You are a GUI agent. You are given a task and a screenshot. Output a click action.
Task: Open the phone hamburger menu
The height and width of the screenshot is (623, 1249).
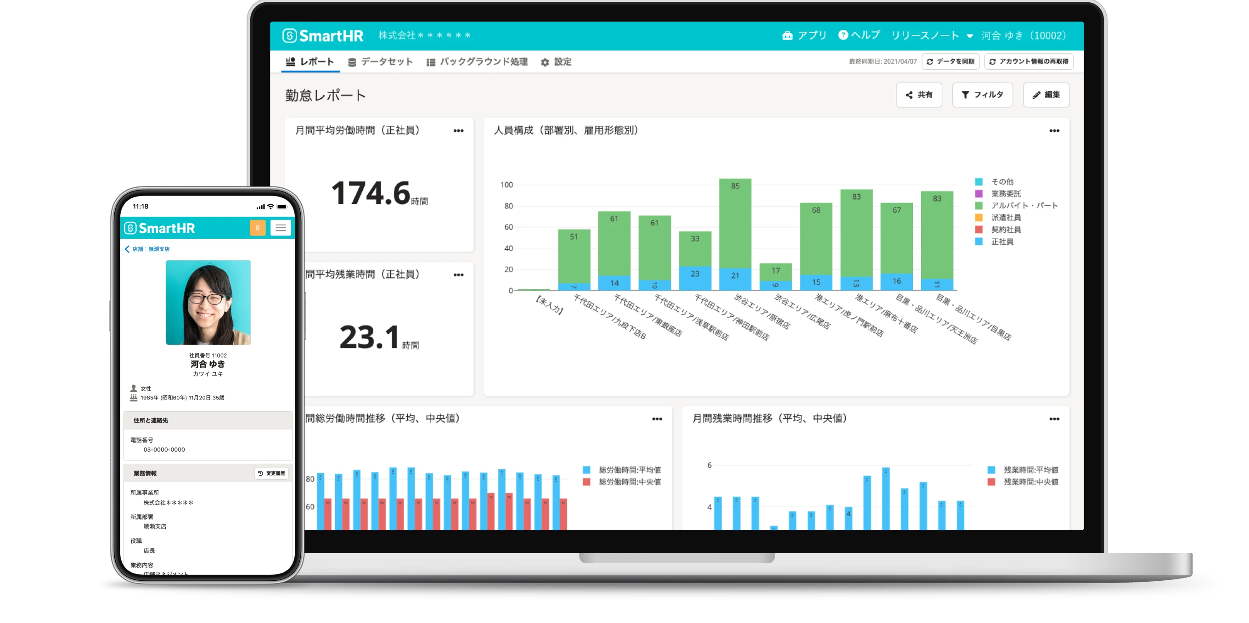281,228
